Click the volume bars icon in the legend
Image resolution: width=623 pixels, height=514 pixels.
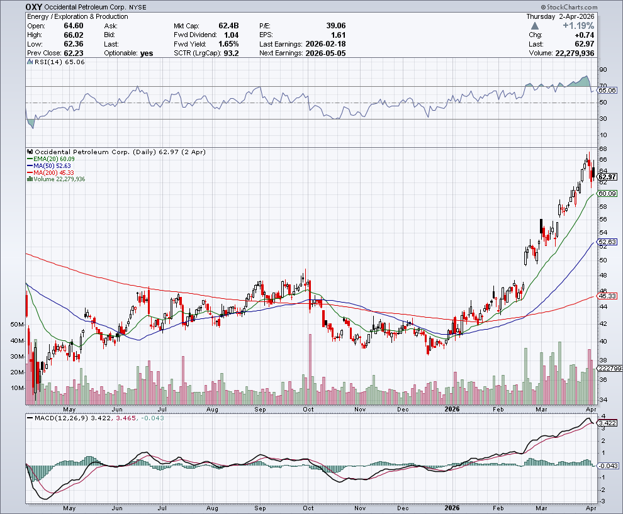click(30, 179)
